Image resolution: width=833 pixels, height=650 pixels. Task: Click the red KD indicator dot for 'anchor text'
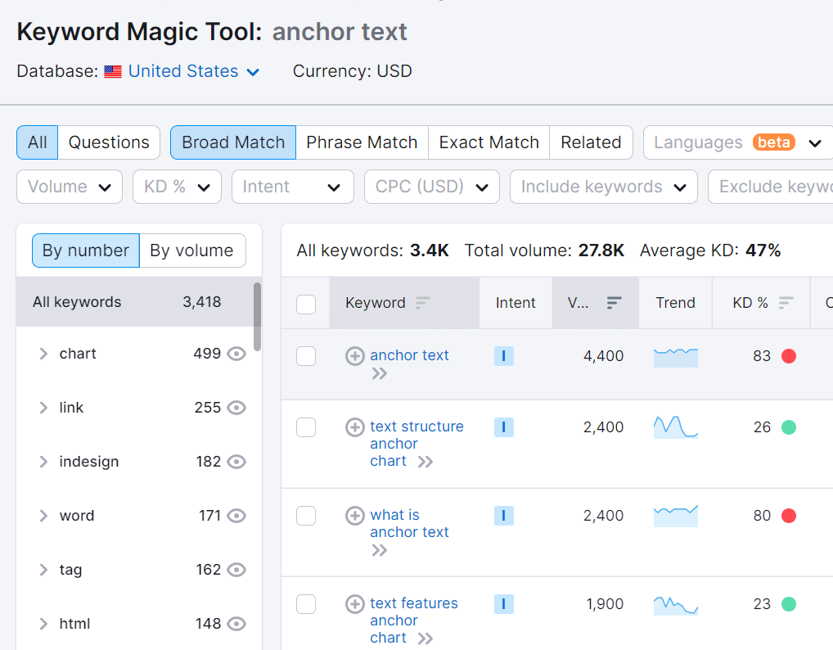pyautogui.click(x=789, y=356)
